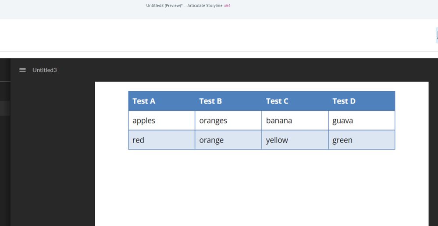Click the partially visible ribbon icon at right edge
Image resolution: width=438 pixels, height=226 pixels.
click(x=437, y=35)
